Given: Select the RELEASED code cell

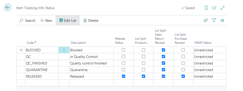Looking at the screenshot, I should (x=42, y=76).
